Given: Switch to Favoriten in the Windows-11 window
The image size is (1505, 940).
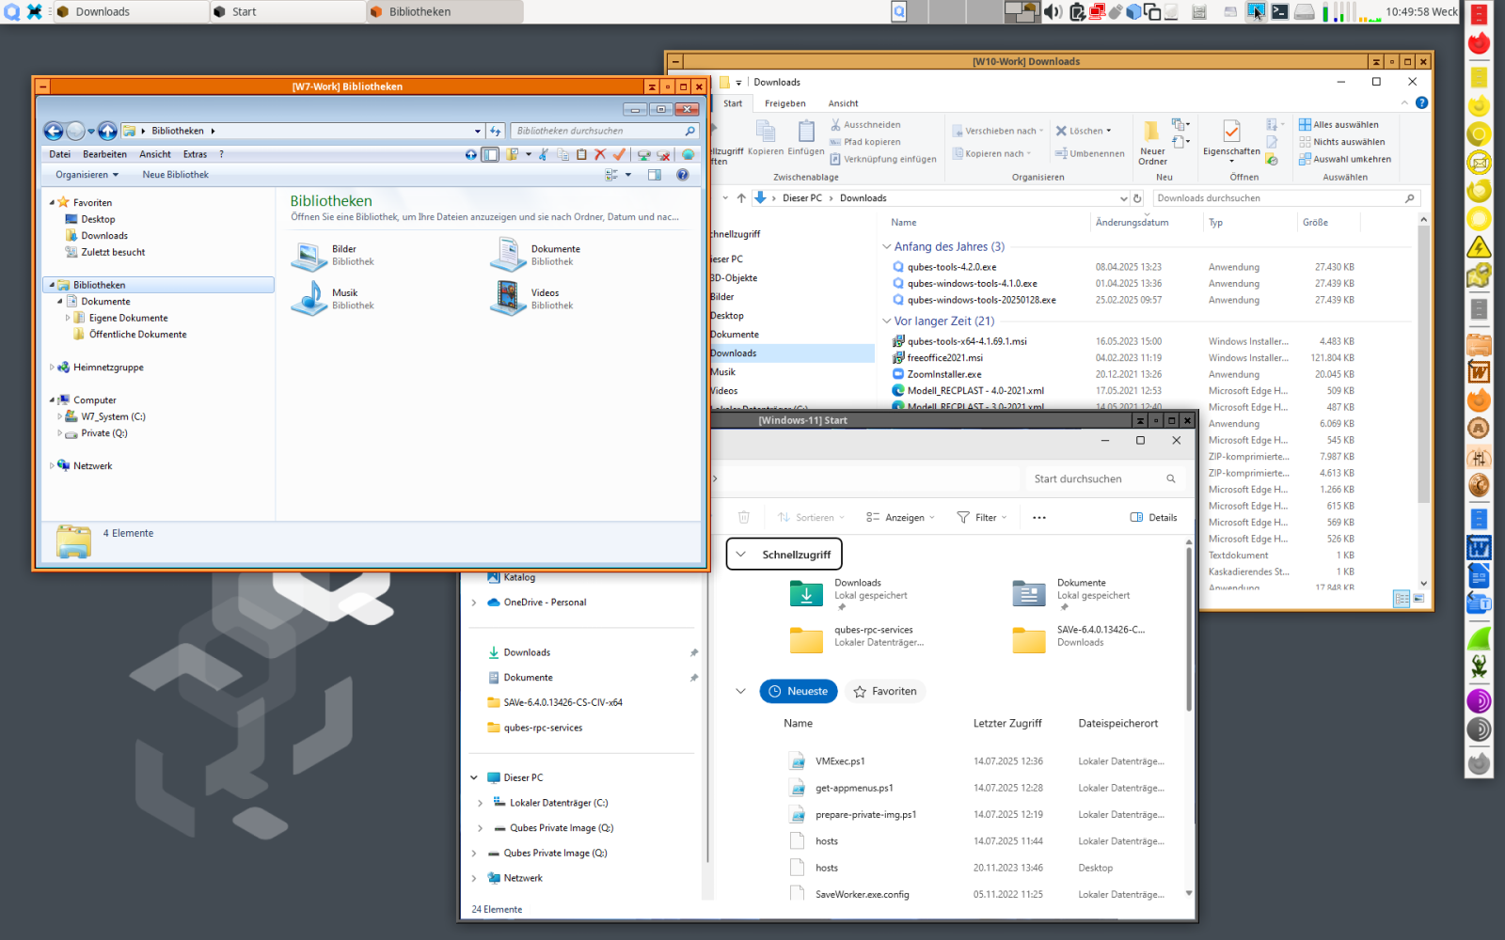Looking at the screenshot, I should pyautogui.click(x=885, y=691).
